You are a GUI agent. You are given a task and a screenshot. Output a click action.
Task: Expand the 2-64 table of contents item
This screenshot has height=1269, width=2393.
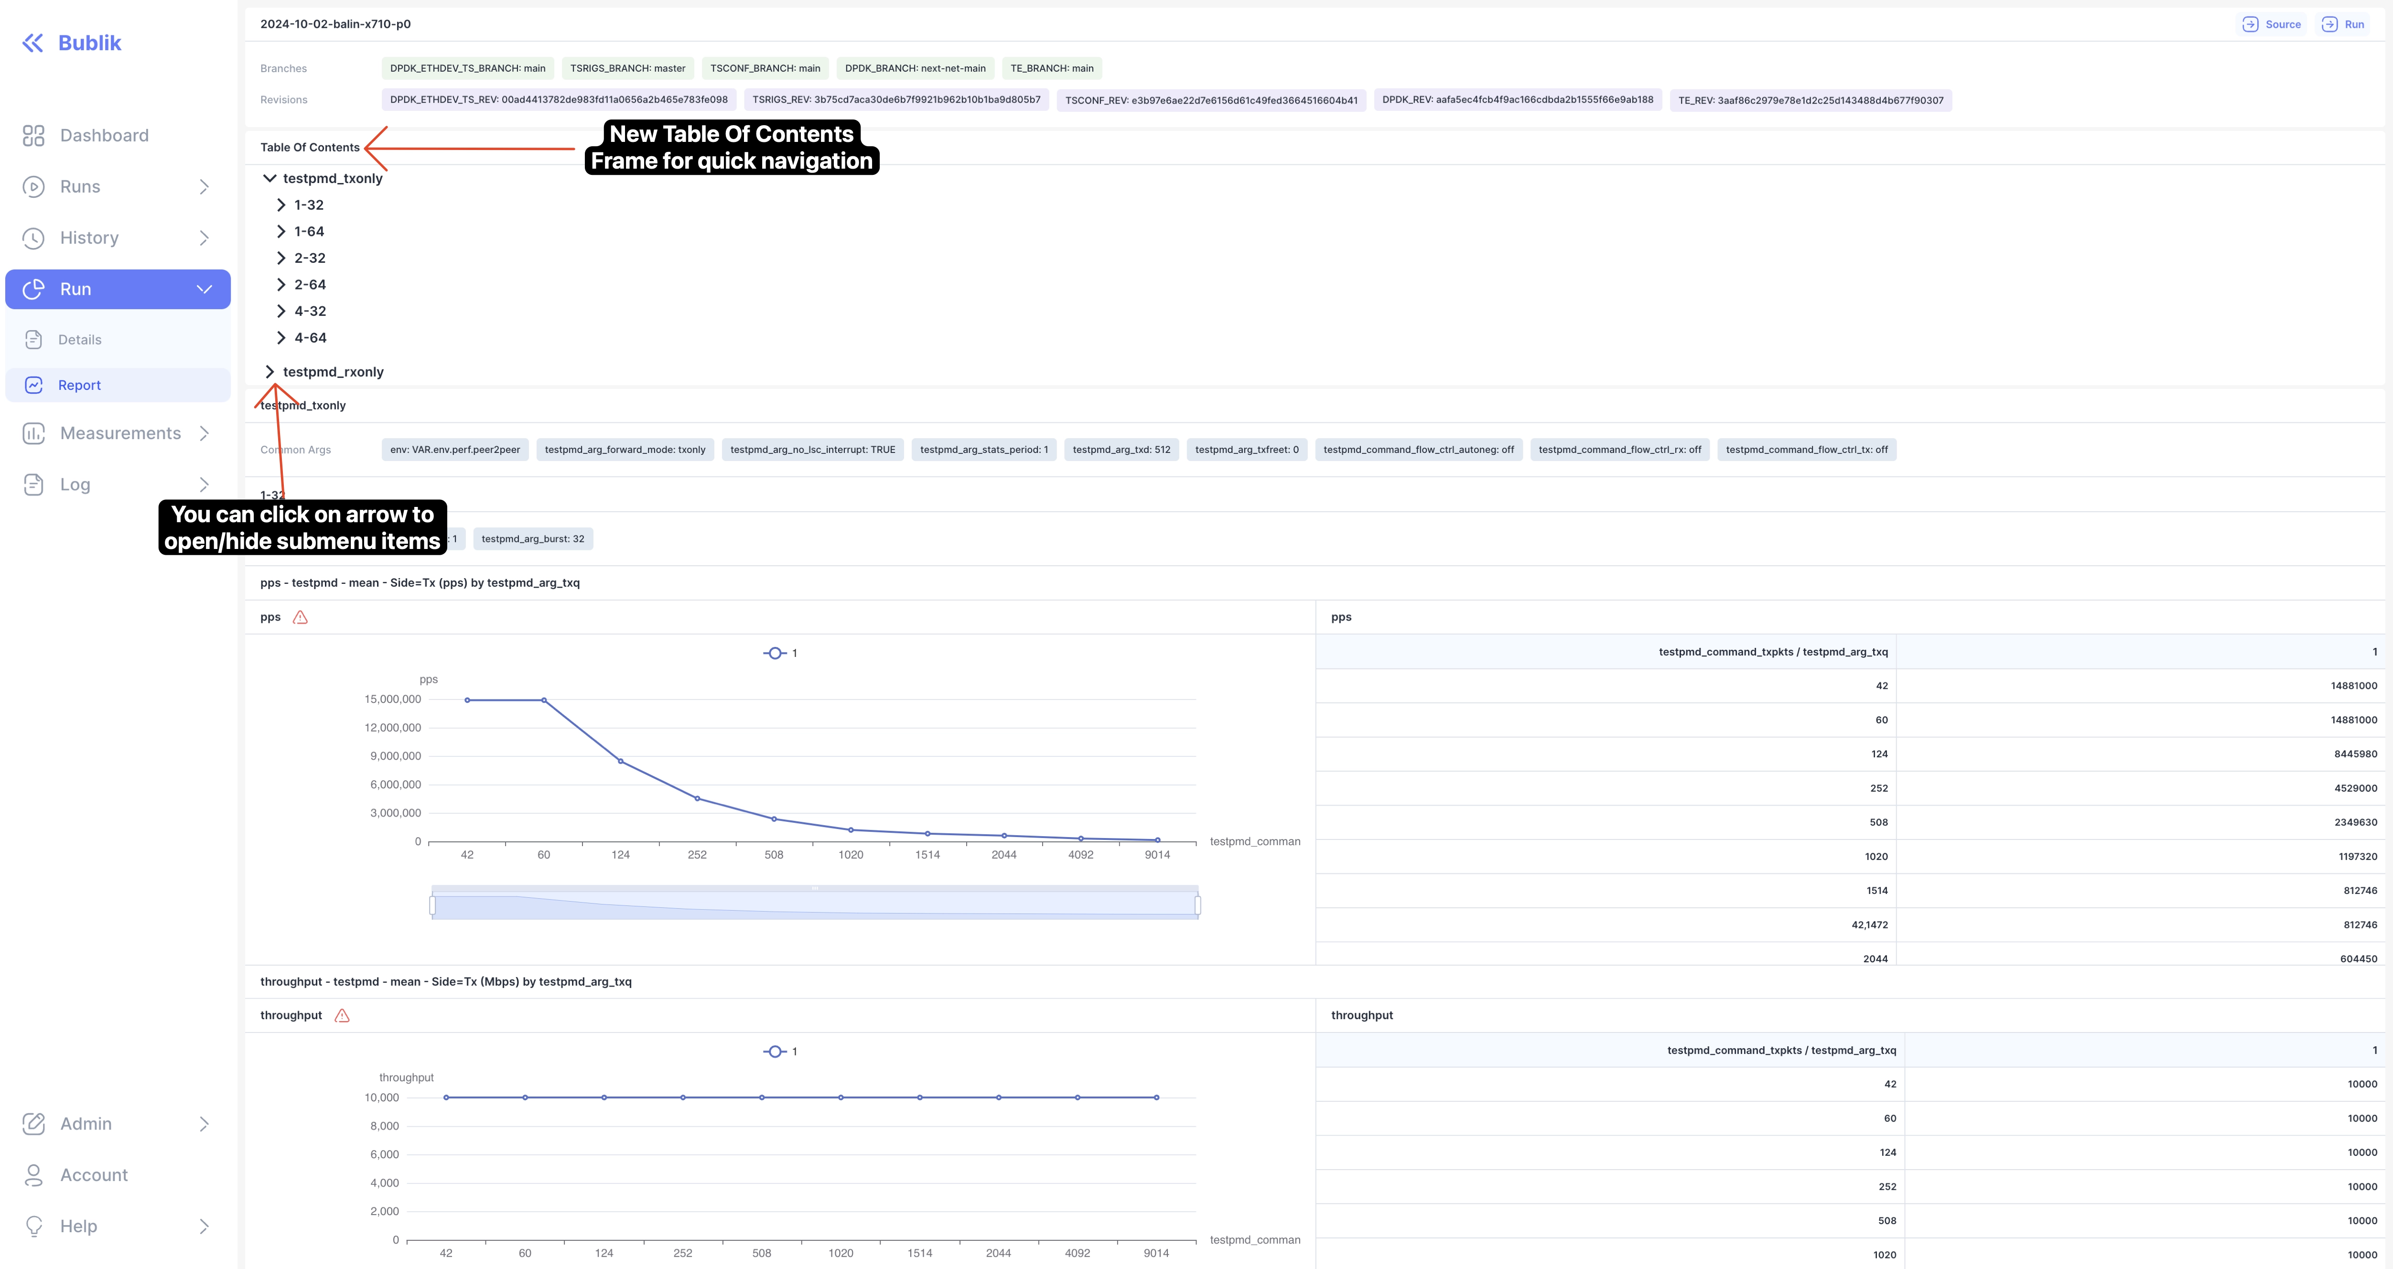point(281,284)
